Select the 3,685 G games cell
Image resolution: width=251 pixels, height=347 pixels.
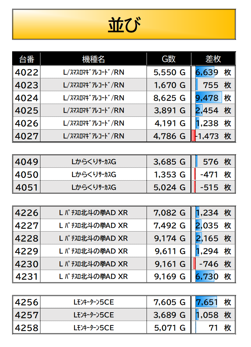(169, 162)
